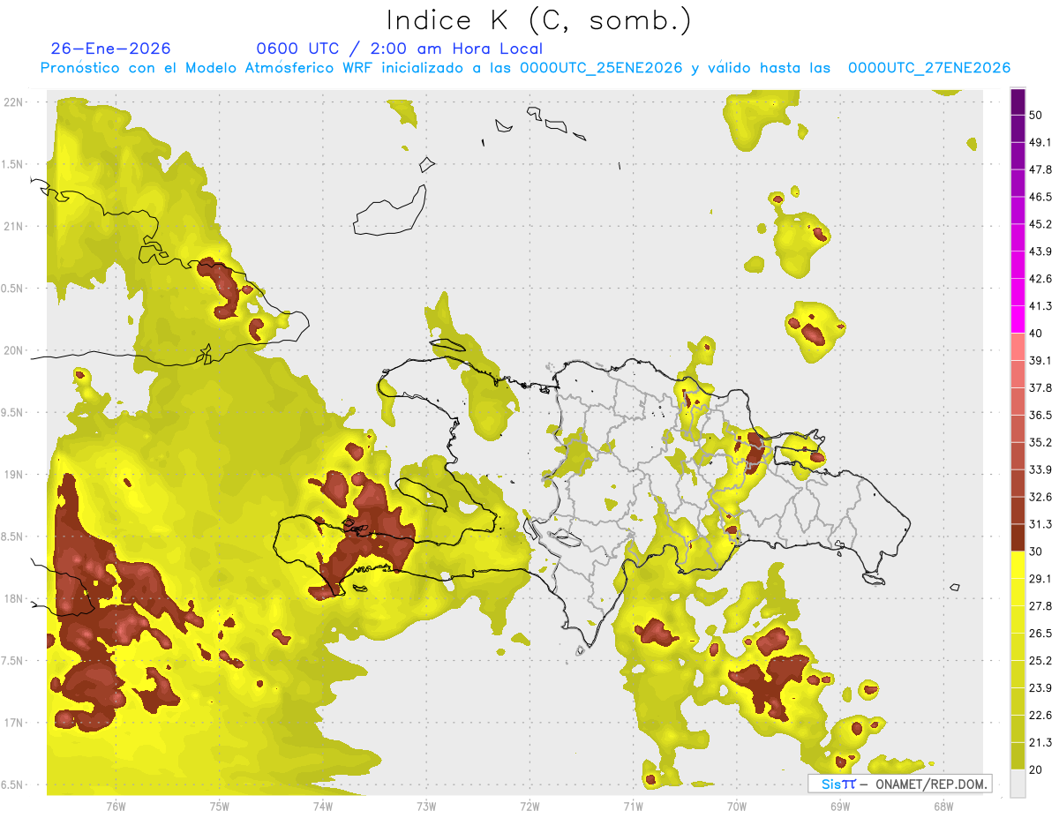Screen dimensions: 1059x818
Task: Click the olive legend band between 20 and 21.3
Action: 1018,755
